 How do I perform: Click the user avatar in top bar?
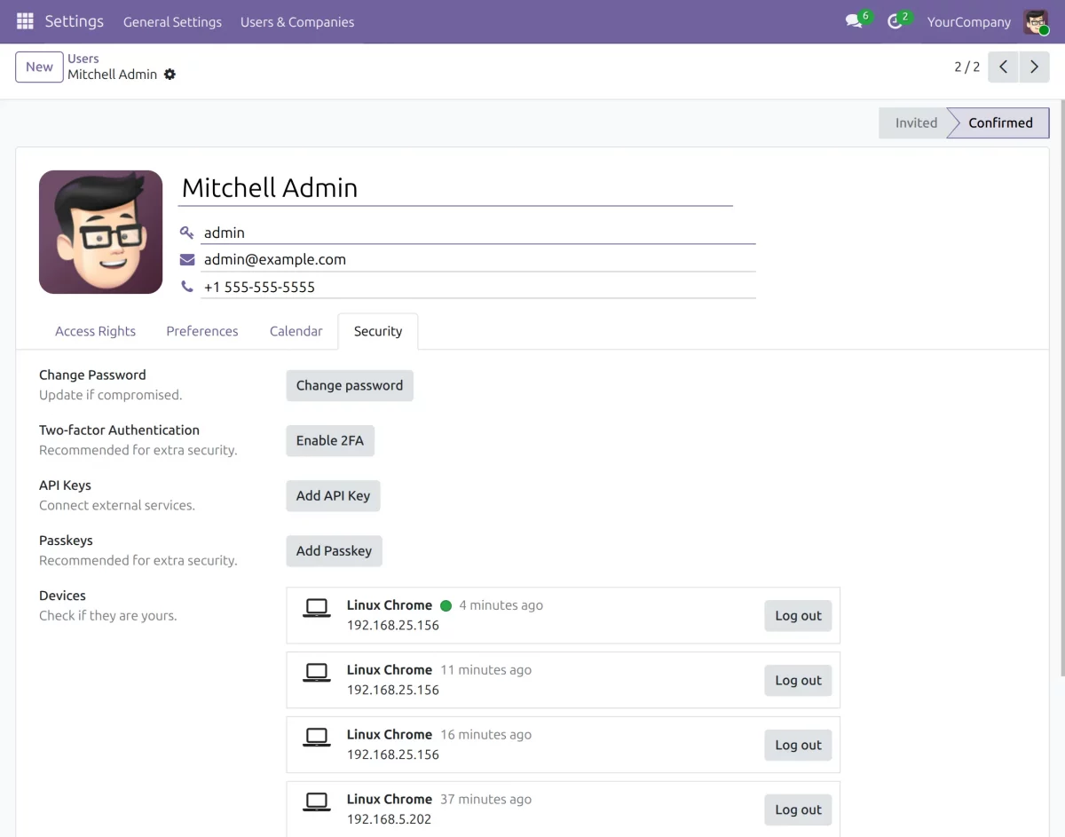(1036, 21)
